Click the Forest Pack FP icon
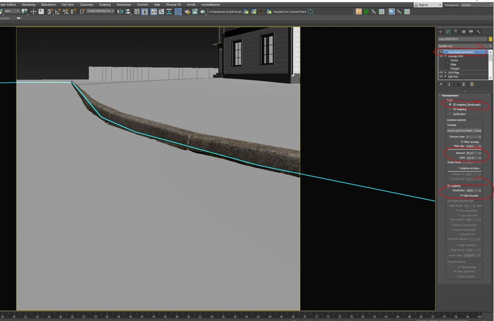This screenshot has width=494, height=321. click(359, 12)
